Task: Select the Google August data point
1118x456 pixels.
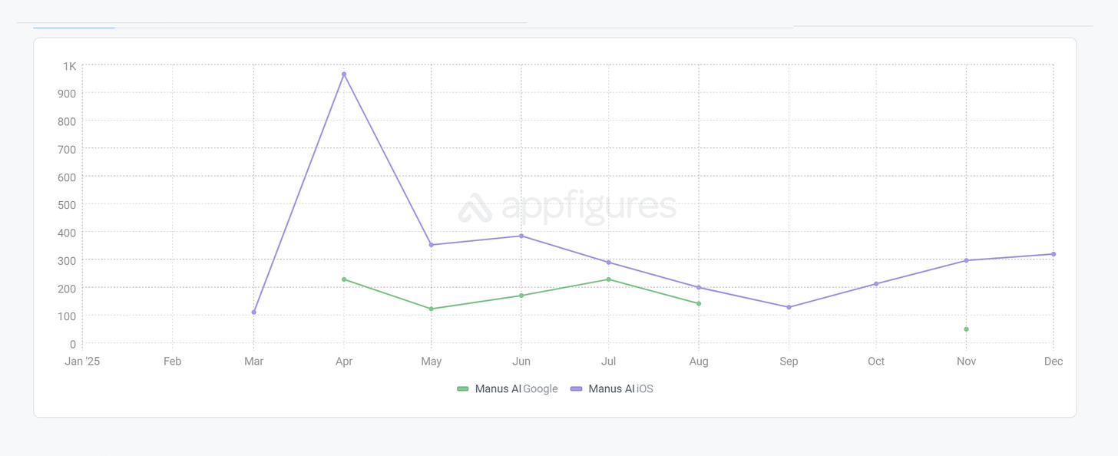Action: click(699, 304)
